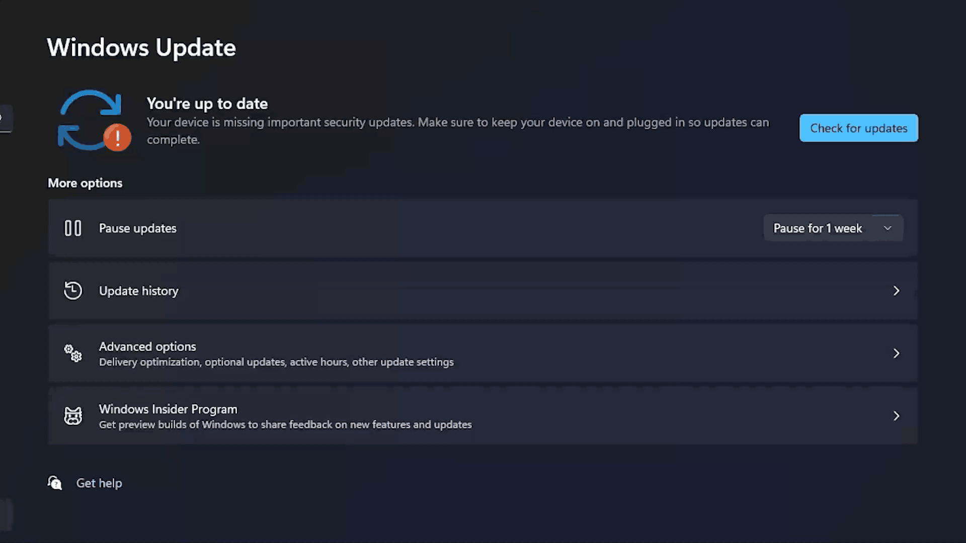Open the Pause for 1 week dropdown
The image size is (966, 543).
(833, 228)
